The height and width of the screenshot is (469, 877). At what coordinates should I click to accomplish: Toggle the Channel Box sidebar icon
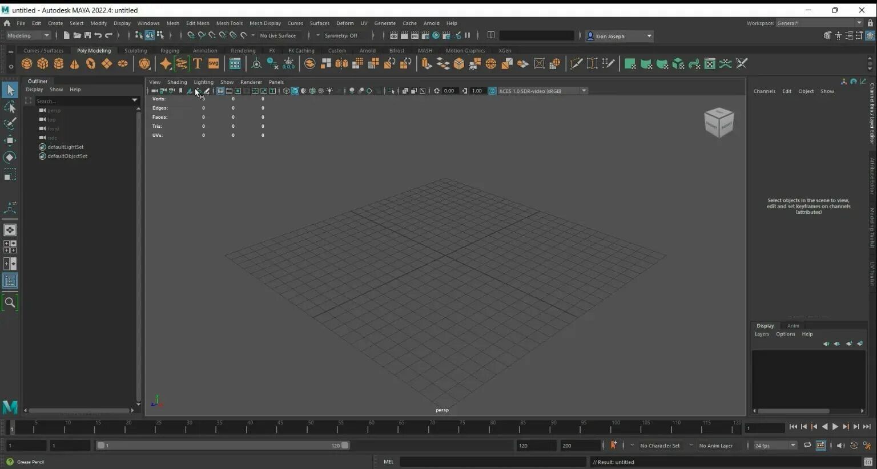pyautogui.click(x=870, y=35)
